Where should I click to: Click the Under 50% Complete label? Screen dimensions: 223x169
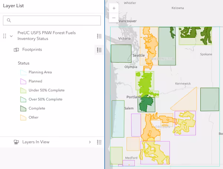[47, 90]
